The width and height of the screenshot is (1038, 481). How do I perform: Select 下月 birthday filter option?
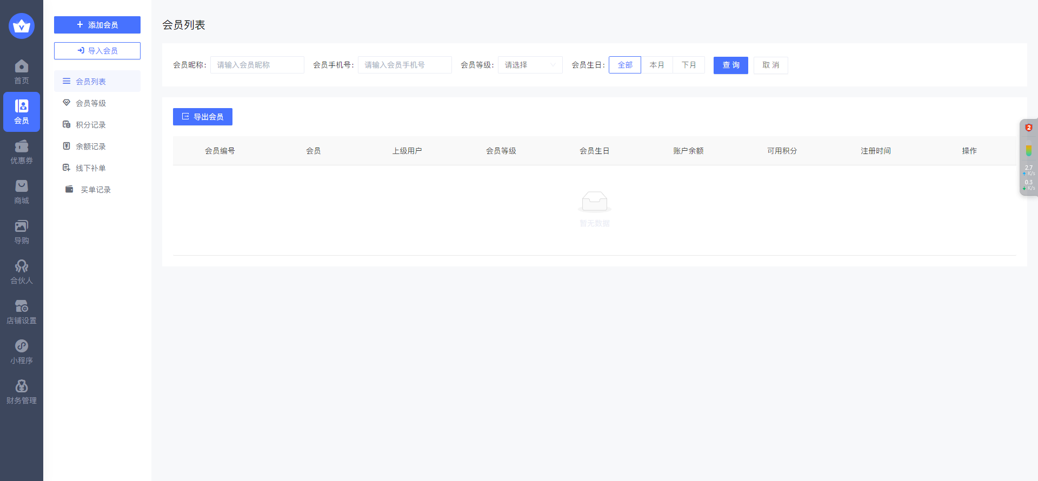[689, 65]
